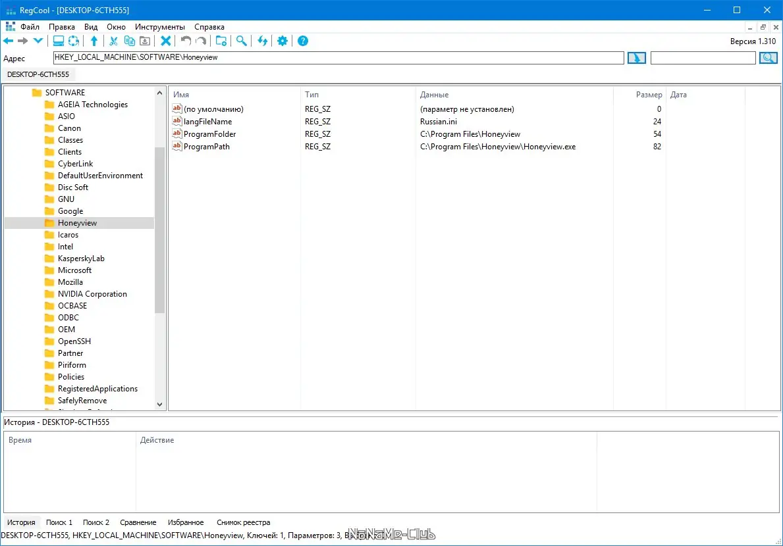Image resolution: width=783 pixels, height=546 pixels.
Task: Select the (по умолчанию) value row
Action: [417, 109]
